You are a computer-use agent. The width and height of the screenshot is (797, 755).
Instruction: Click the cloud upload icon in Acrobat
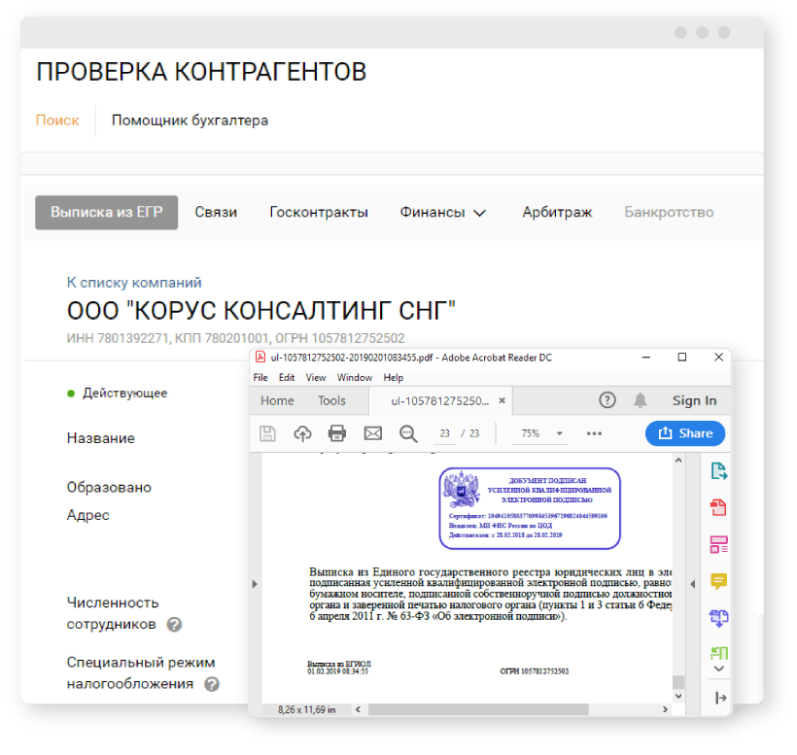(302, 433)
